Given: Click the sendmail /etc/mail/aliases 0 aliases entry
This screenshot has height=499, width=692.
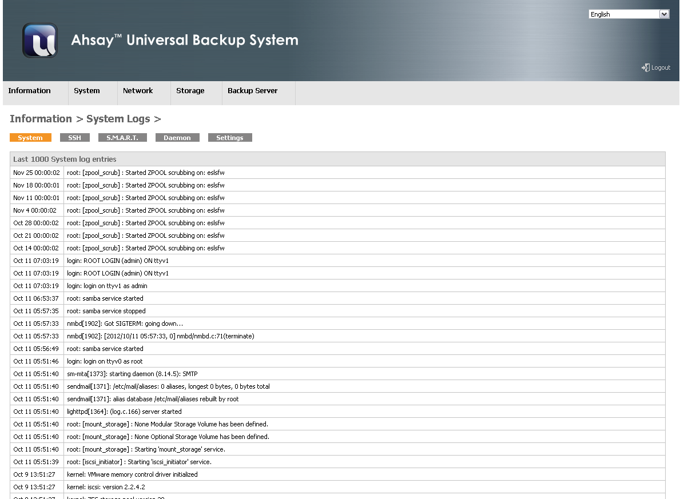Looking at the screenshot, I should click(168, 386).
